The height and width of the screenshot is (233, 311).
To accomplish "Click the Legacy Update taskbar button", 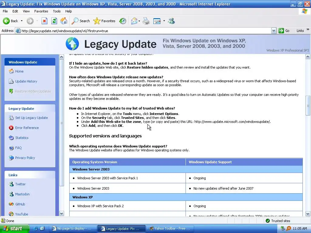I will coord(121,228).
